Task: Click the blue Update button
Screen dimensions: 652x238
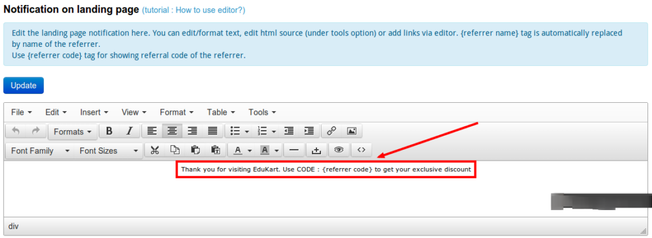Action: [24, 86]
